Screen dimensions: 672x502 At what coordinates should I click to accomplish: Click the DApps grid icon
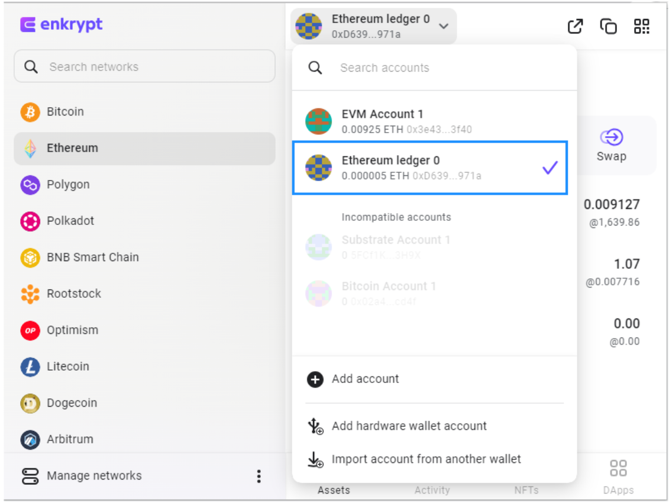(x=618, y=468)
